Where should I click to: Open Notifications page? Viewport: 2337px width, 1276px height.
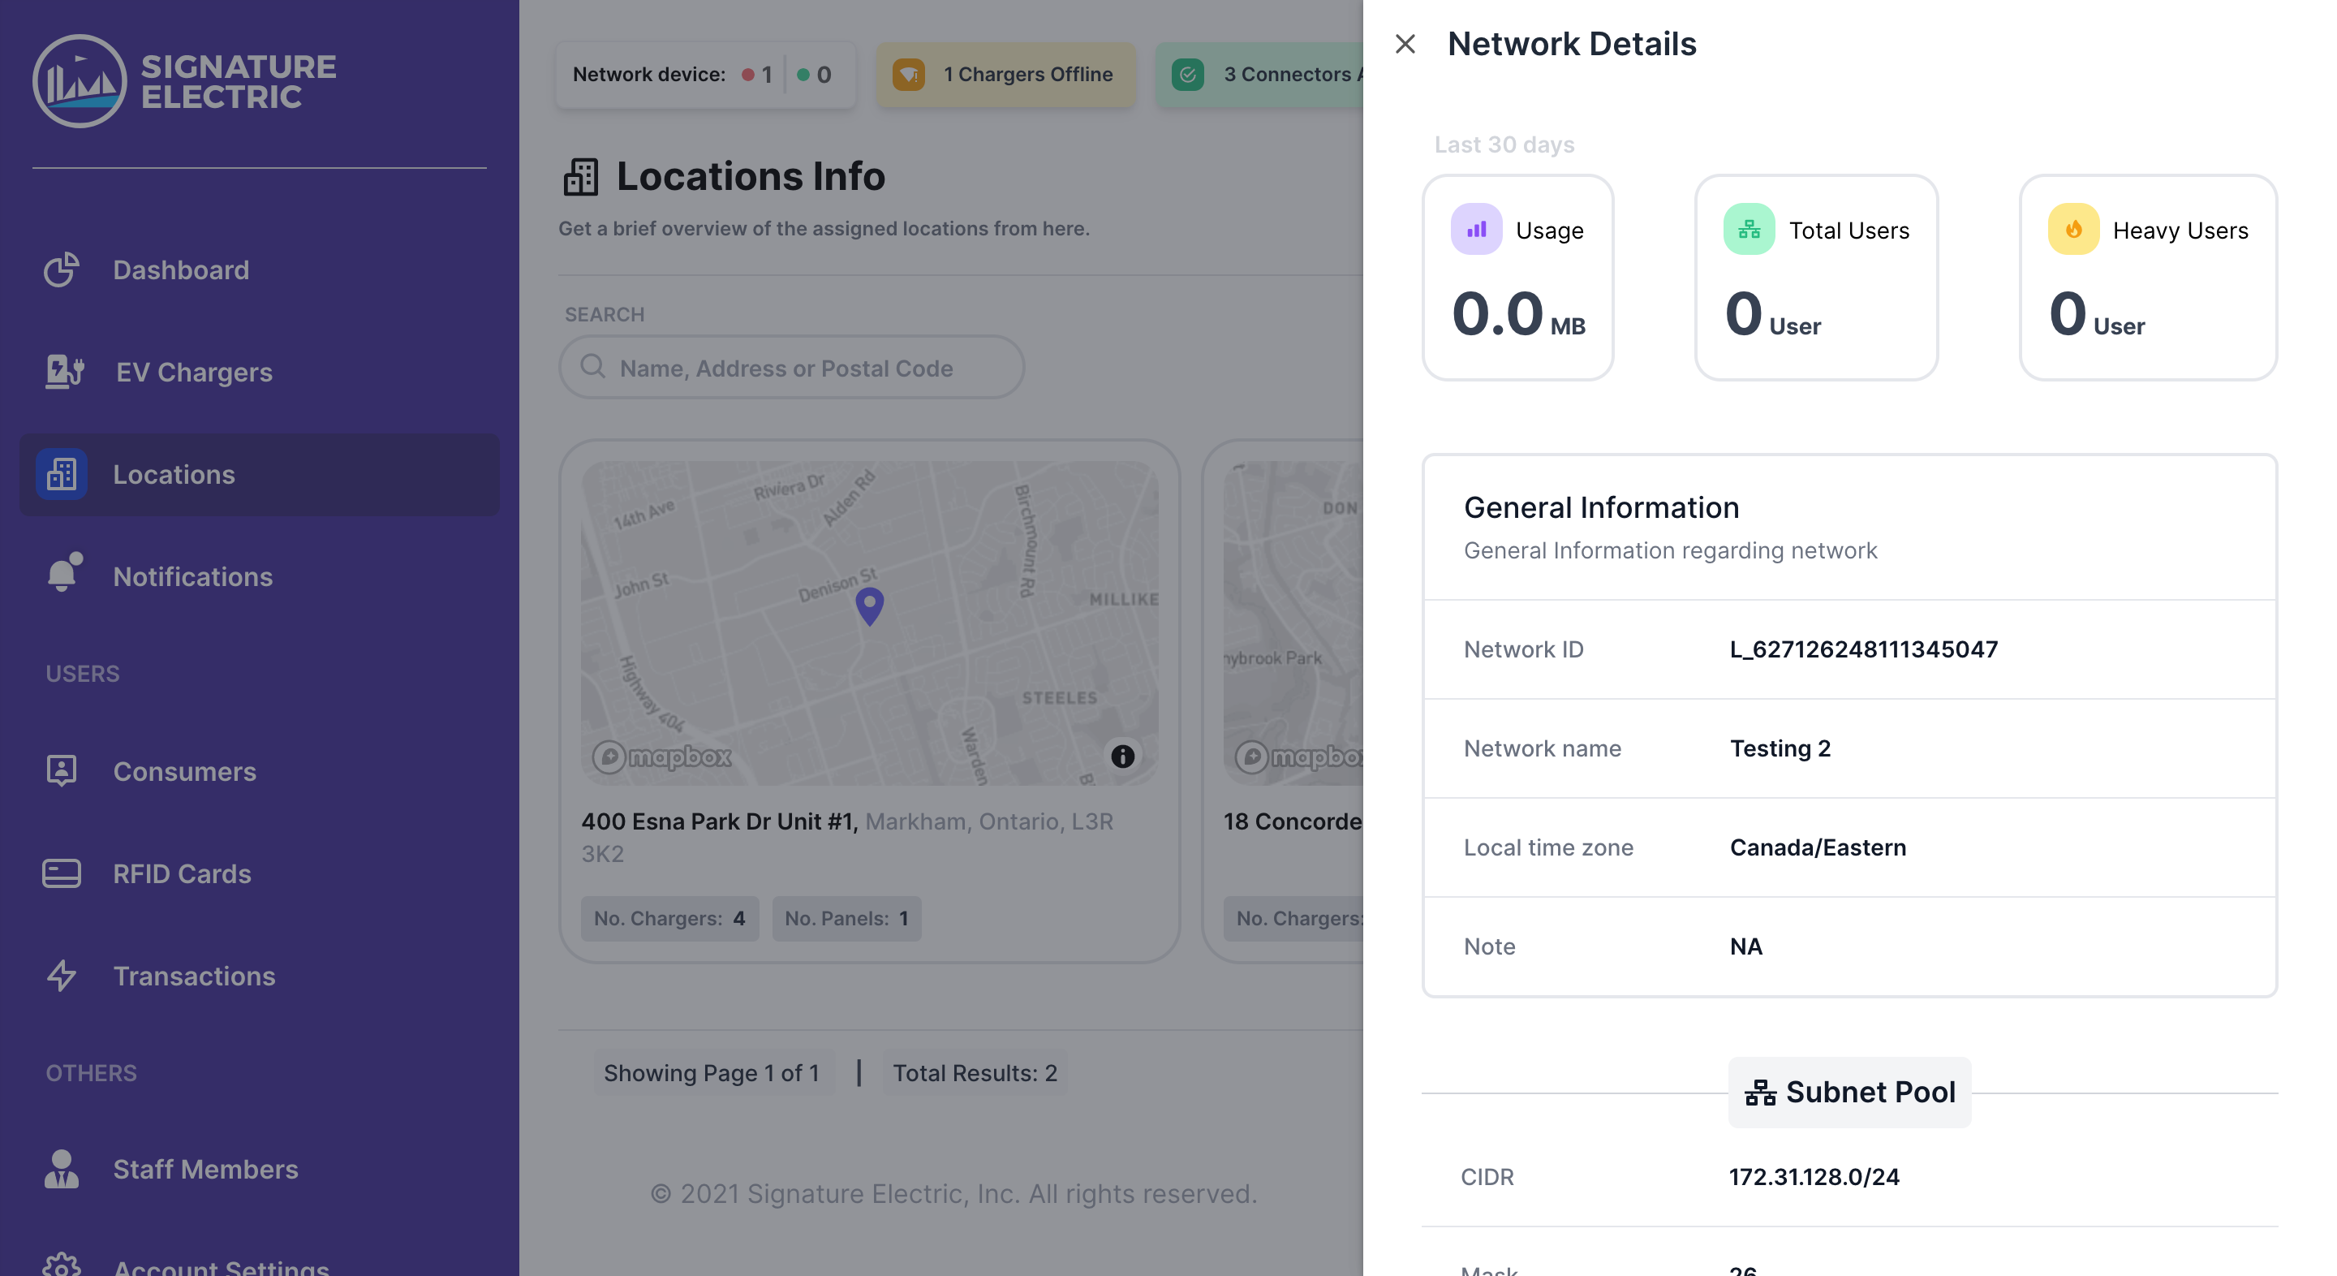[259, 577]
